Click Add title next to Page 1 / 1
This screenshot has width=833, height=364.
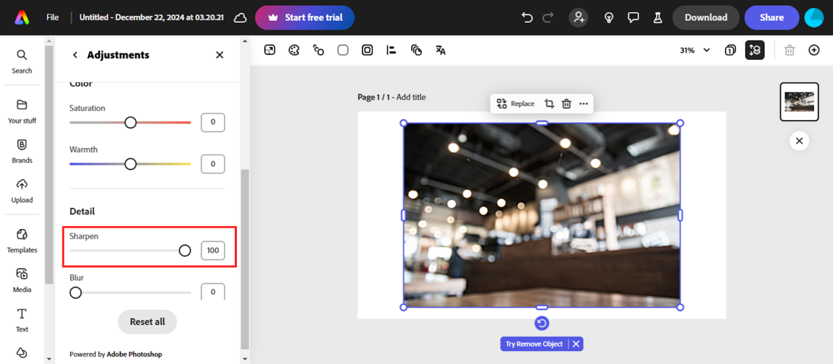pyautogui.click(x=411, y=97)
